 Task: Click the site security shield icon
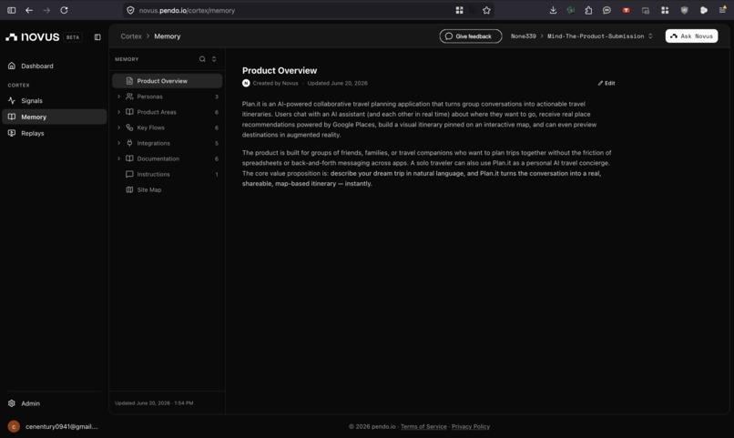pos(130,10)
